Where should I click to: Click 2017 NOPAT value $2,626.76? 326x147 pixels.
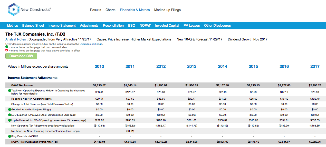tap(315, 142)
